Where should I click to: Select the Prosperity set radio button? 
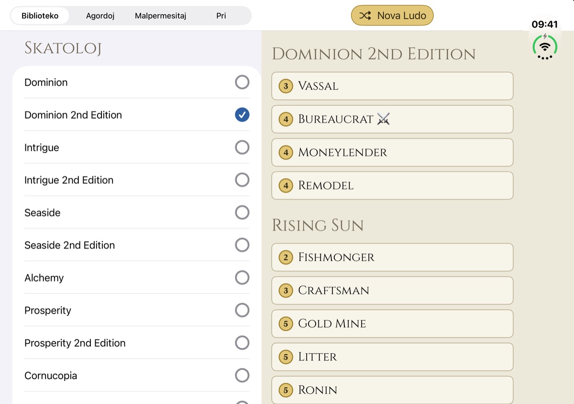click(242, 310)
